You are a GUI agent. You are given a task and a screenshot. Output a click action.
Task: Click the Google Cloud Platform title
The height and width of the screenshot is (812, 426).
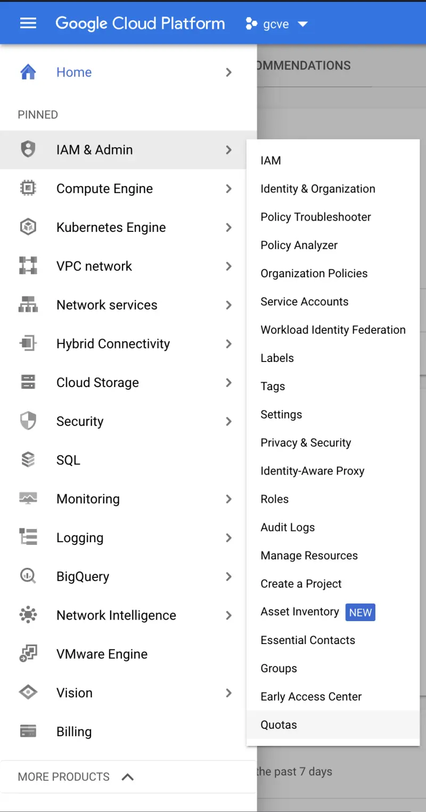click(x=140, y=23)
